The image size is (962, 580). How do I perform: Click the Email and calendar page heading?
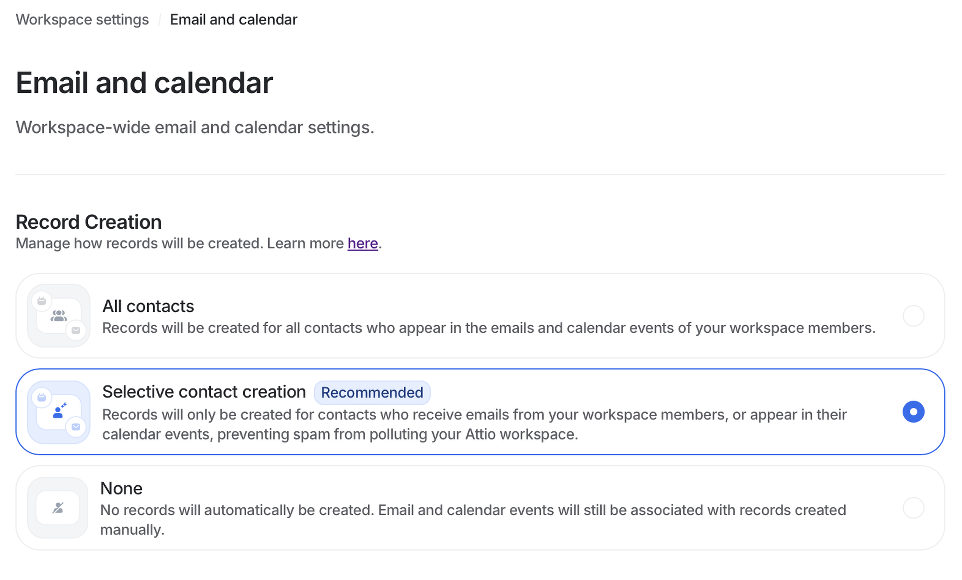144,83
